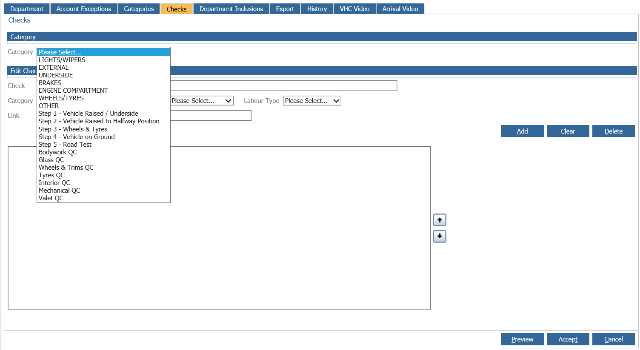
Task: Expand the Labour Type dropdown
Action: pos(312,101)
